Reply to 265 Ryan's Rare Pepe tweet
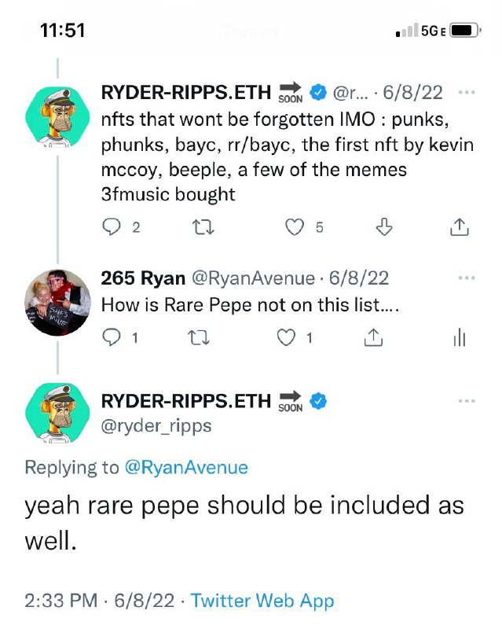 111,337
